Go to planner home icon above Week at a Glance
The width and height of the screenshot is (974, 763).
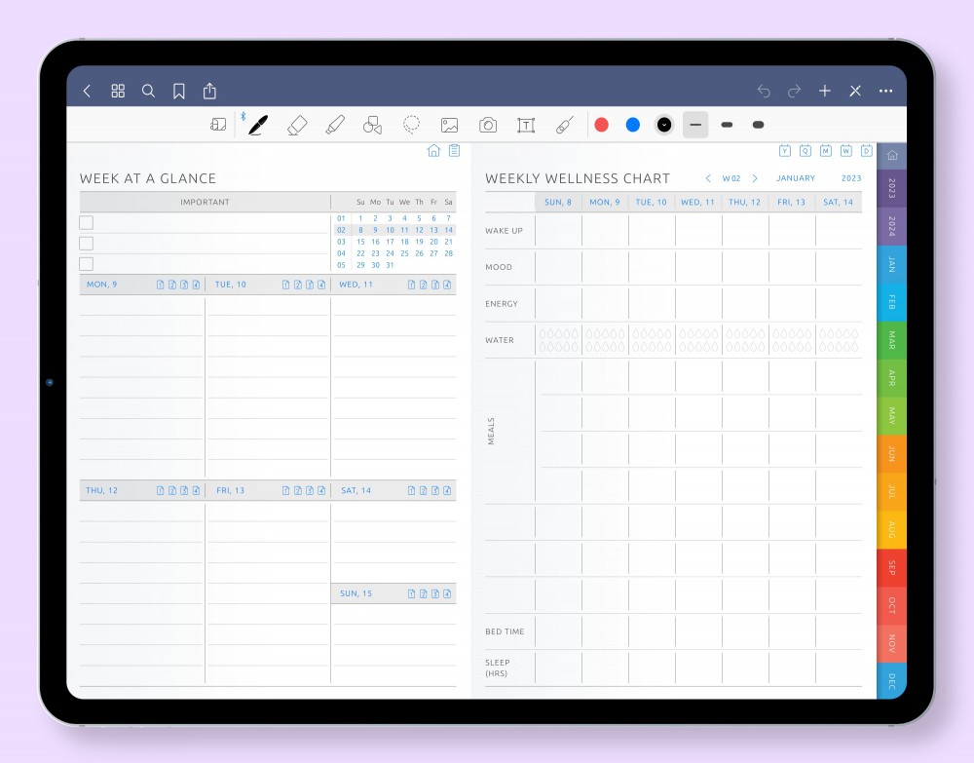click(433, 150)
